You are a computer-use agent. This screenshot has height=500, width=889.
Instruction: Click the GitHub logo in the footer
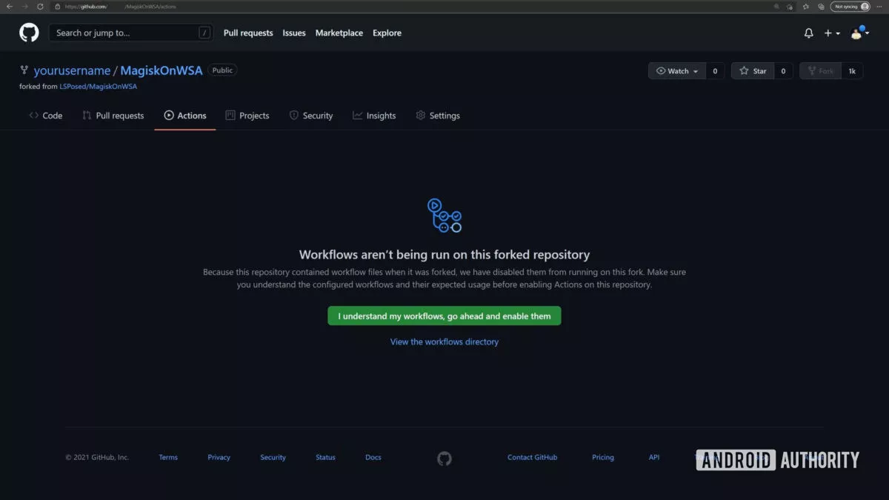444,459
